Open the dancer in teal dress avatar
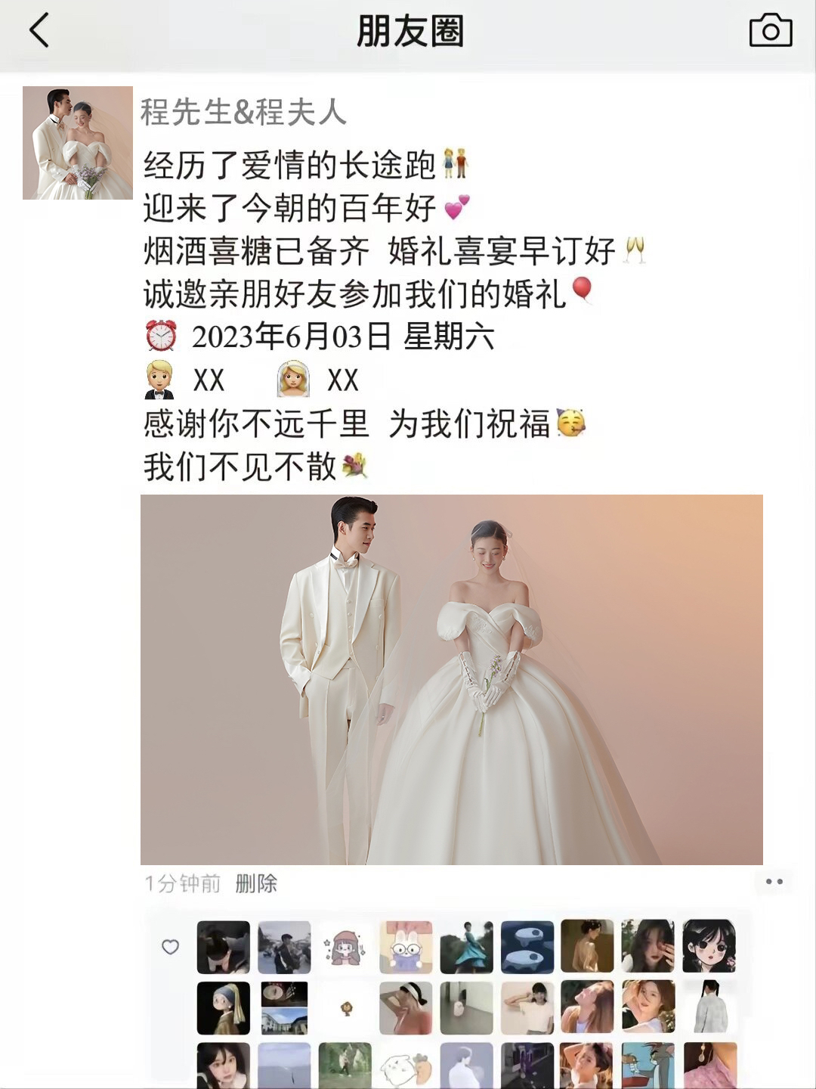Screen dimensions: 816x1089 466,947
